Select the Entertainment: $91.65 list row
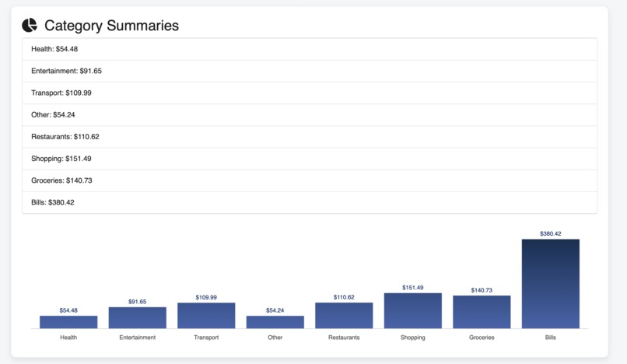 tap(310, 72)
